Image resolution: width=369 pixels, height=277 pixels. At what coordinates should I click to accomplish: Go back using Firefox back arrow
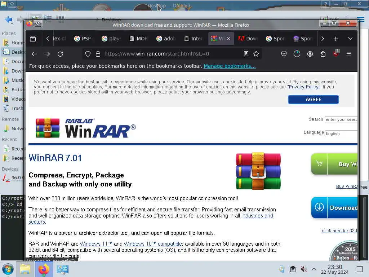click(34, 54)
